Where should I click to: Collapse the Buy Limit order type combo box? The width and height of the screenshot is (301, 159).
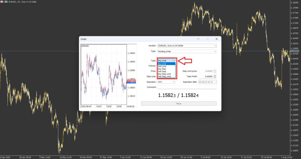point(167,60)
